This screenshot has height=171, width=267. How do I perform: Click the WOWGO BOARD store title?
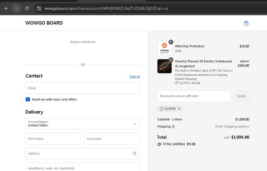tap(44, 23)
